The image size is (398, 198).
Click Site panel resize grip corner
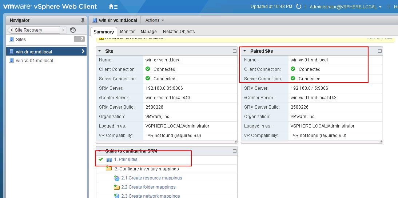(x=235, y=142)
